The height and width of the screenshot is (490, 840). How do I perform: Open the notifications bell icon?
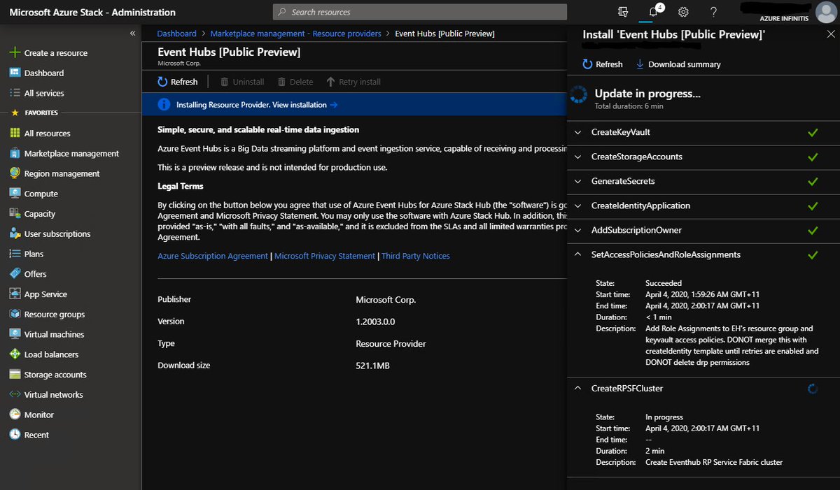coord(654,12)
